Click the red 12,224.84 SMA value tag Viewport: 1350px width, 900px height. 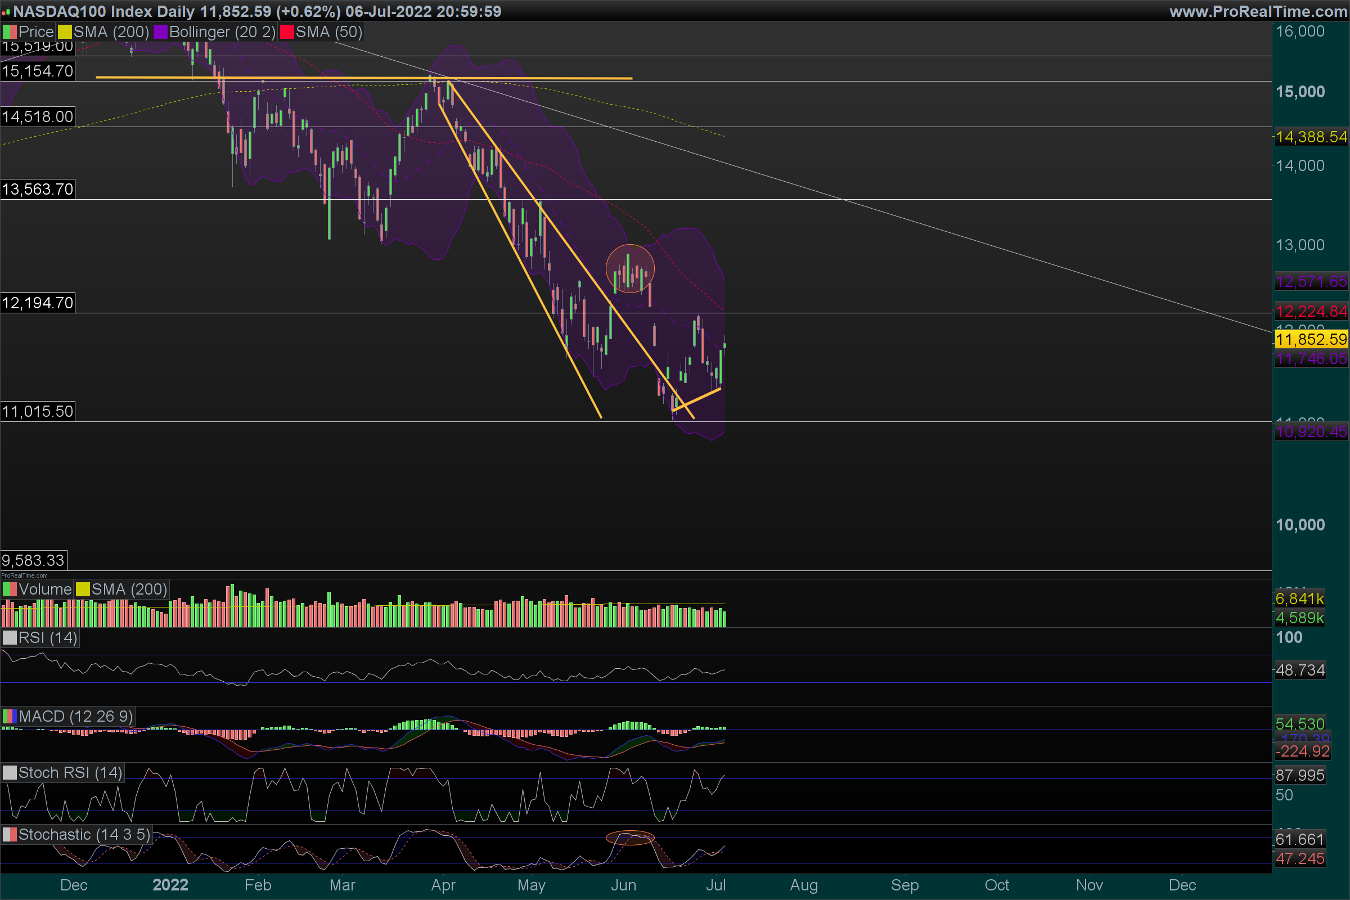pos(1311,311)
